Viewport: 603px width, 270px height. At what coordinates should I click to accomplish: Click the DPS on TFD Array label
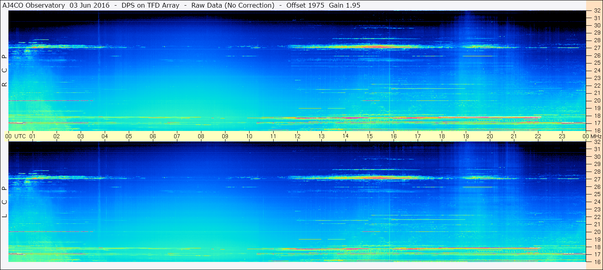[x=152, y=5]
